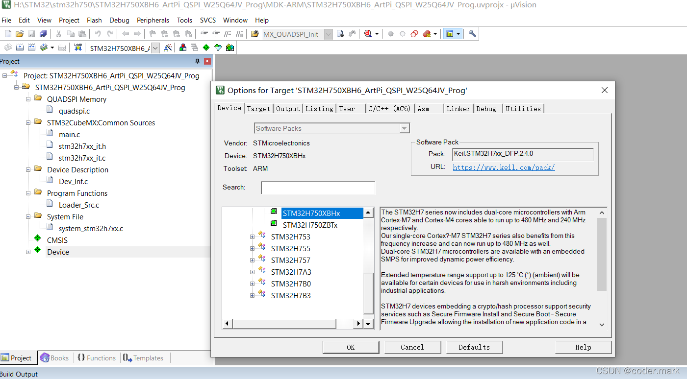Click the Help button in dialog
This screenshot has height=379, width=687.
(x=583, y=347)
